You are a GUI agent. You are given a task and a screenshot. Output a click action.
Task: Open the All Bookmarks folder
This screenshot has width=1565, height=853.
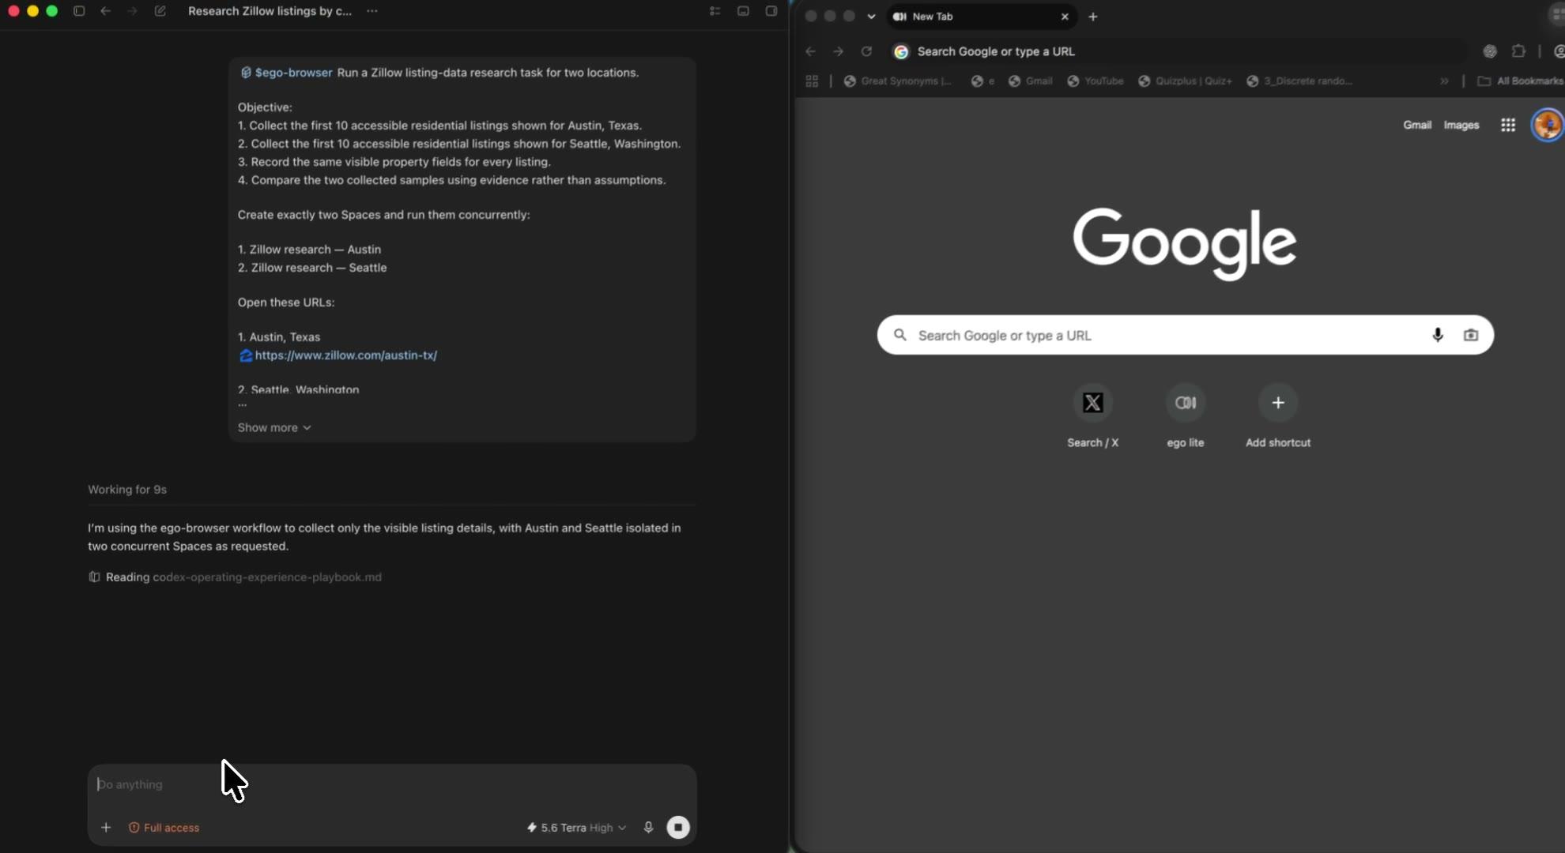point(1520,81)
